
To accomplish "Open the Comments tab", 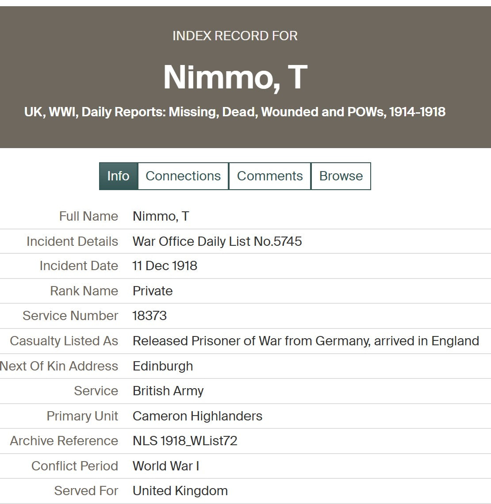I will click(x=270, y=176).
